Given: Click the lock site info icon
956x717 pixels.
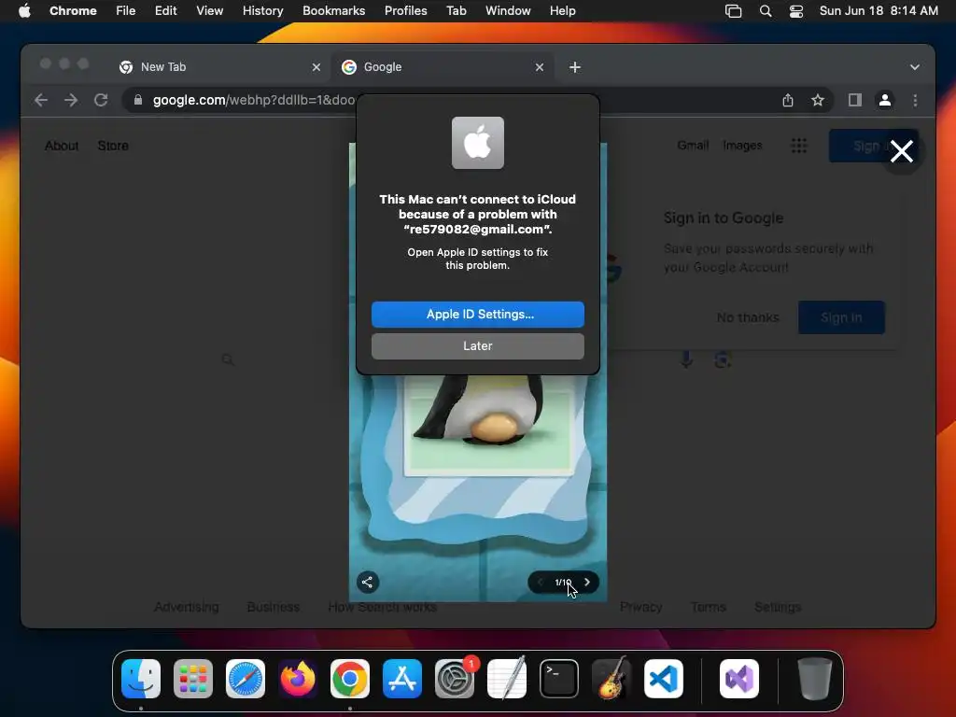Looking at the screenshot, I should pyautogui.click(x=138, y=100).
